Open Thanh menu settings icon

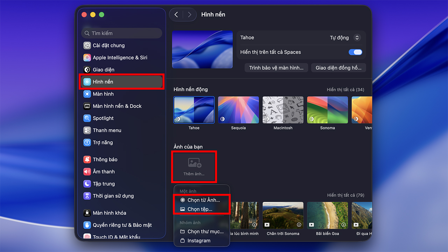(x=87, y=130)
